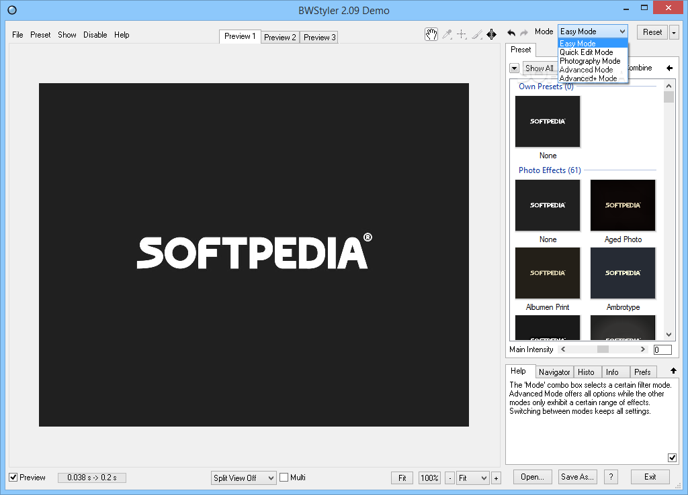Viewport: 688px width, 495px height.
Task: Select the Albumen Print preset thumbnail
Action: pos(548,274)
